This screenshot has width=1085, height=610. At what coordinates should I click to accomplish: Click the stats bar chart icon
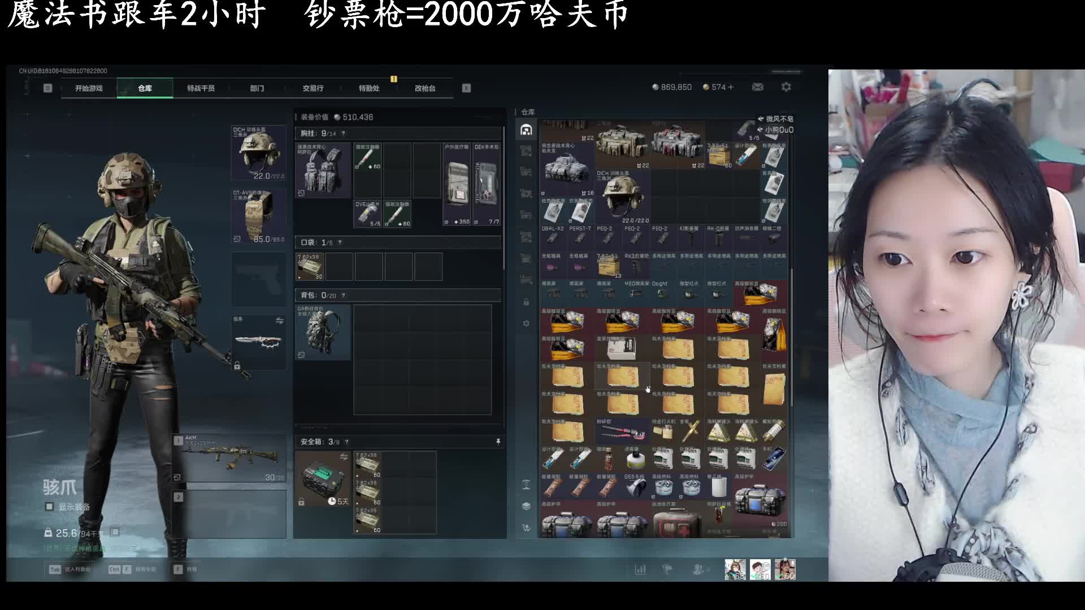click(x=640, y=569)
